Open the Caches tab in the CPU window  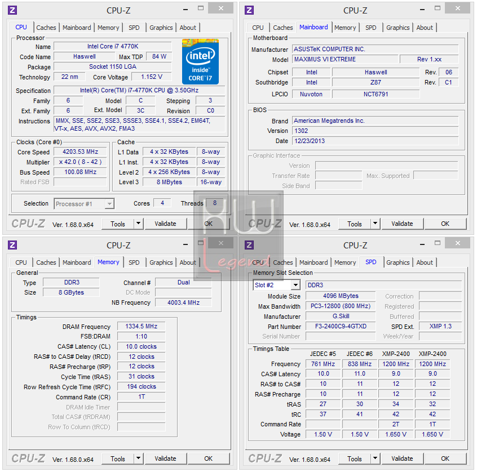(x=46, y=28)
